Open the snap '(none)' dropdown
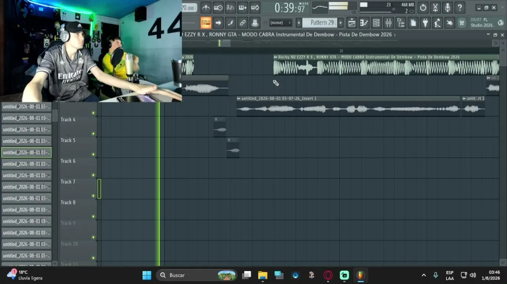The width and height of the screenshot is (507, 284). (280, 23)
